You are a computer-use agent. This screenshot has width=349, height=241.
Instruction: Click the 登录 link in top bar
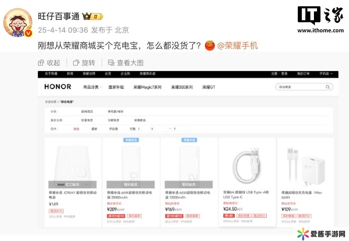284,74
